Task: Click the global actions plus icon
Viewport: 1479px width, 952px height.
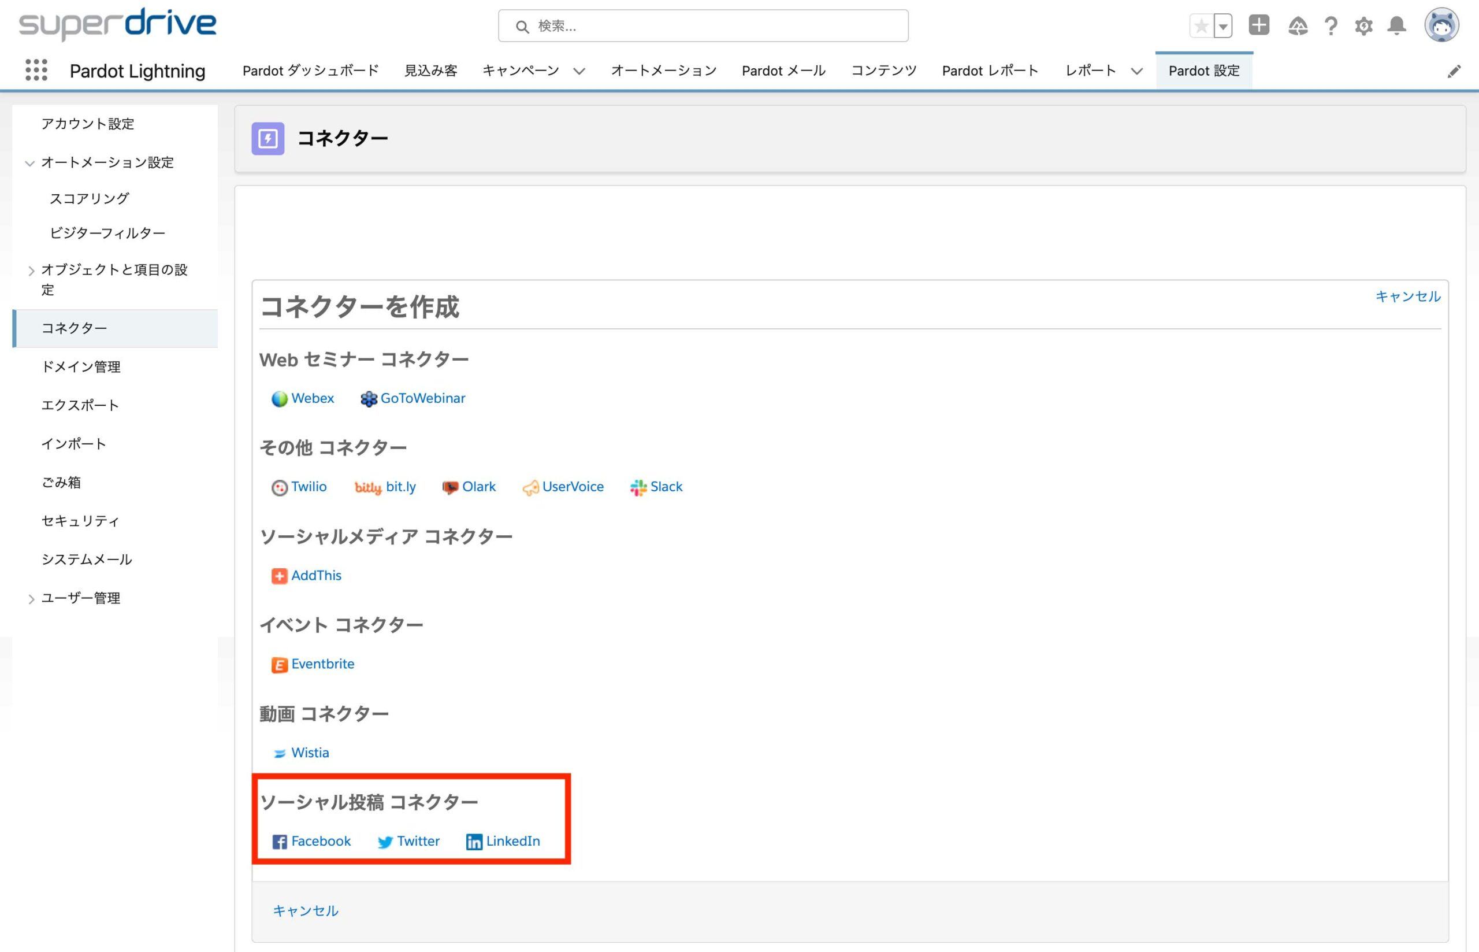Action: [1258, 25]
